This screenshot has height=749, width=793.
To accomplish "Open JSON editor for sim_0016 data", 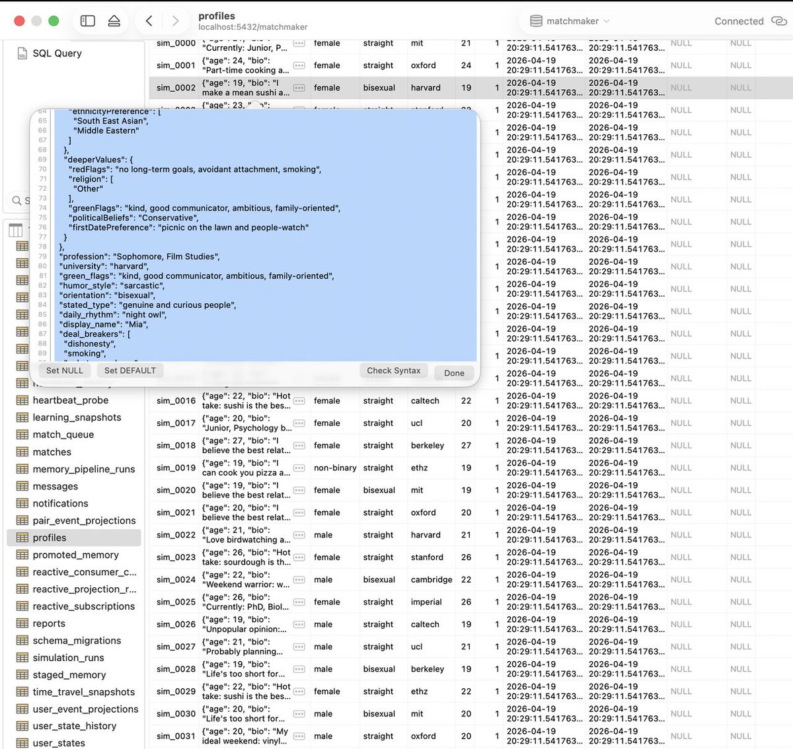I will tap(299, 401).
